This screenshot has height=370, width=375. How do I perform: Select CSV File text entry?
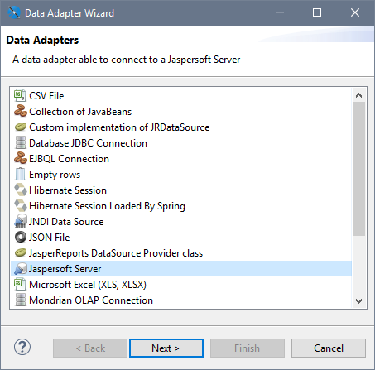(x=46, y=96)
